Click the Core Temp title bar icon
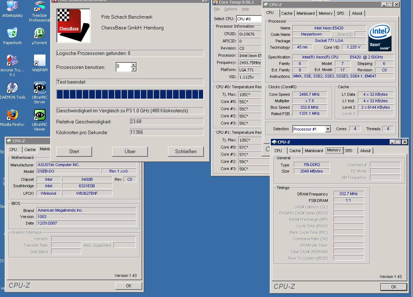413x297 pixels. click(216, 2)
